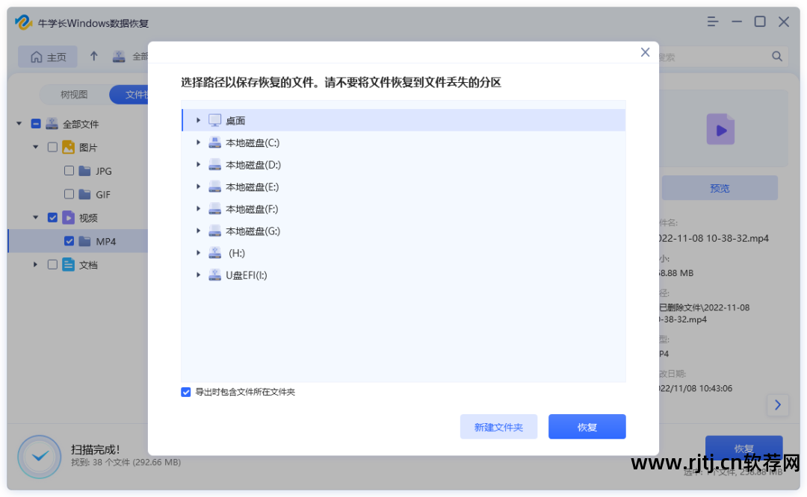This screenshot has height=497, width=807.
Task: Toggle 导出时包含文件所在文件夹 checkbox
Action: [186, 392]
